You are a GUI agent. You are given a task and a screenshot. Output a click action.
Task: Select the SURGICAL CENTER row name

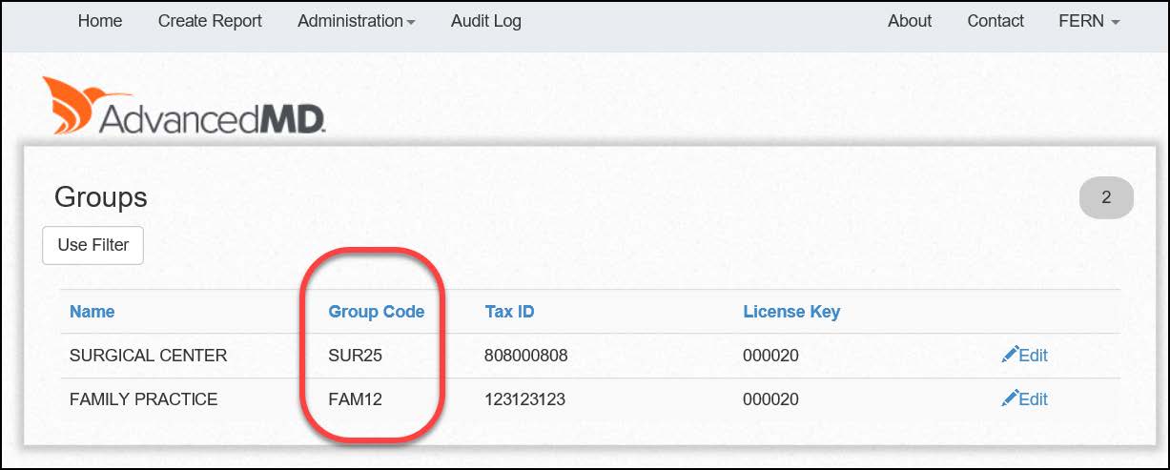click(x=148, y=356)
